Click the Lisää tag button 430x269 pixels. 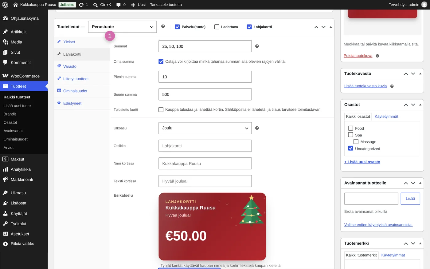click(410, 199)
